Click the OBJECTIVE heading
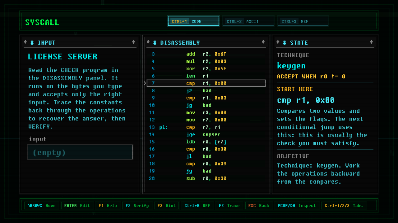The width and height of the screenshot is (398, 223). pyautogui.click(x=293, y=156)
